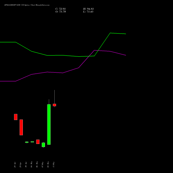Click the 07 May green candlestick
The width and height of the screenshot is (173, 173).
(43, 145)
